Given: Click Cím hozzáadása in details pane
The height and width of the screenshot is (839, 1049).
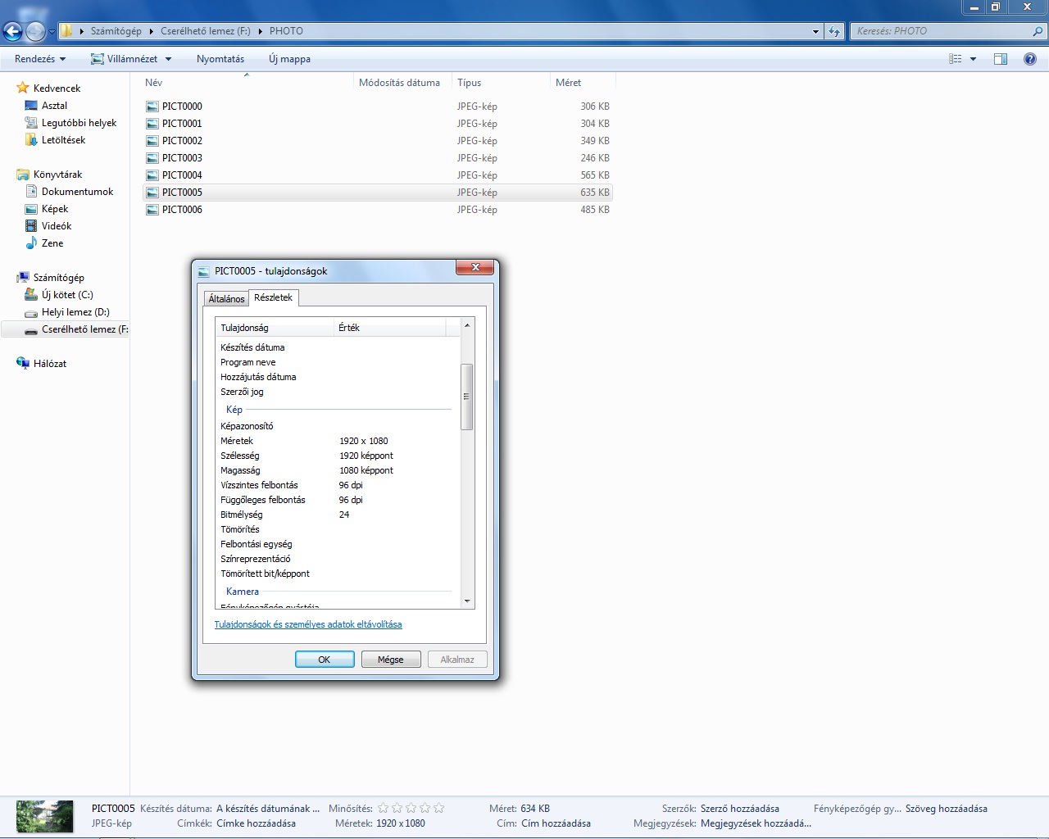Looking at the screenshot, I should coord(556,823).
